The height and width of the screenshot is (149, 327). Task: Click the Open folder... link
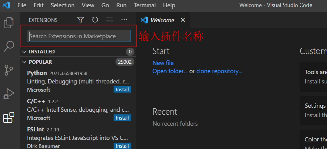(170, 71)
